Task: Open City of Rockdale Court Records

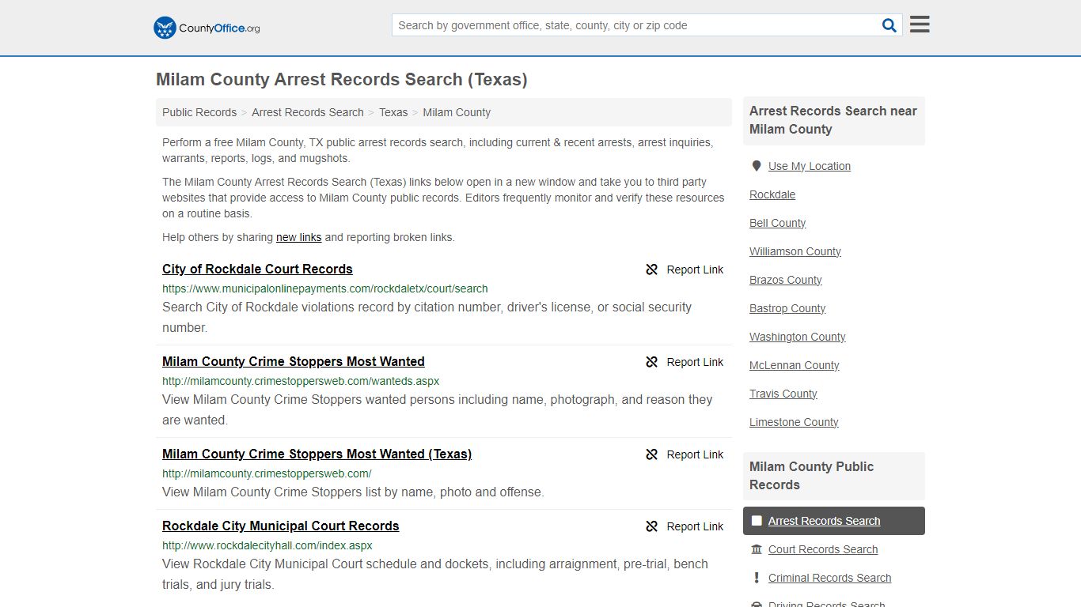Action: [x=257, y=269]
